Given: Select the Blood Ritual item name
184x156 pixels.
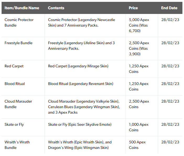Looking at the screenshot, I should (15, 84).
